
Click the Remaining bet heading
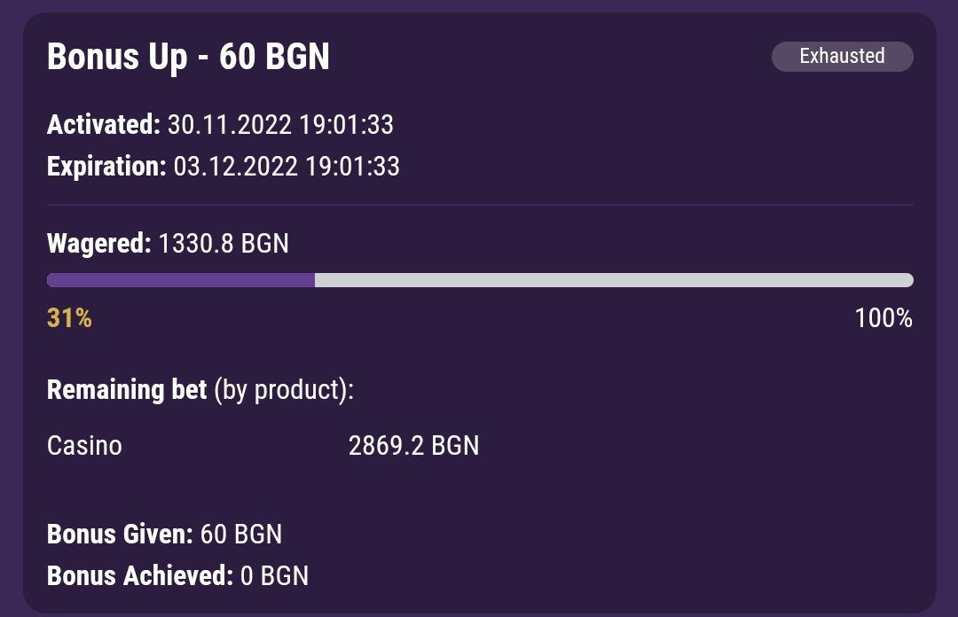(x=127, y=389)
